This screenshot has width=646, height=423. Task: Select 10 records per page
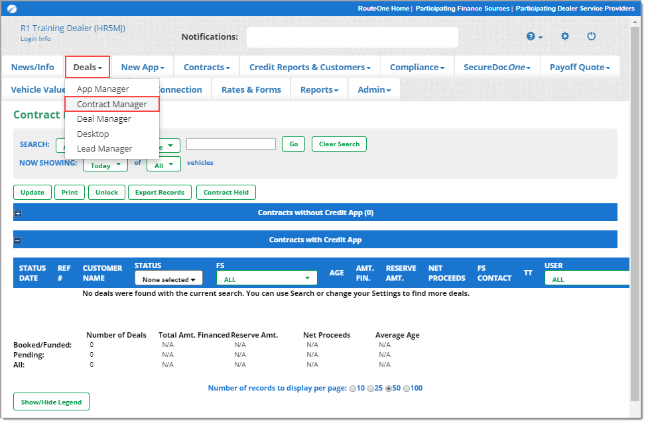(353, 389)
